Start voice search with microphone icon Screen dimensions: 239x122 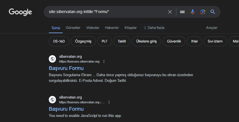point(192,12)
